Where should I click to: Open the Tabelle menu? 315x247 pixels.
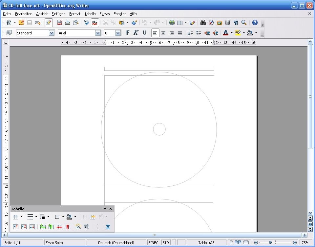[90, 14]
